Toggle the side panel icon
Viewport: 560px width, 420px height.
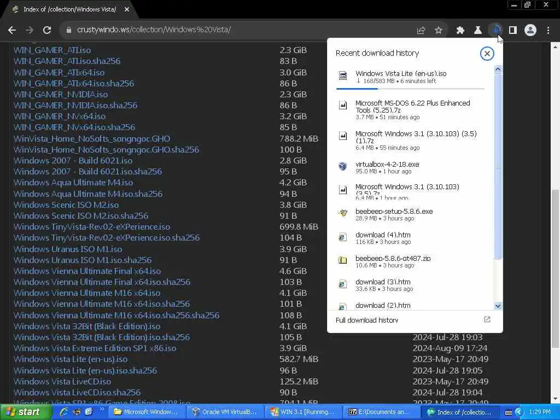(x=513, y=31)
